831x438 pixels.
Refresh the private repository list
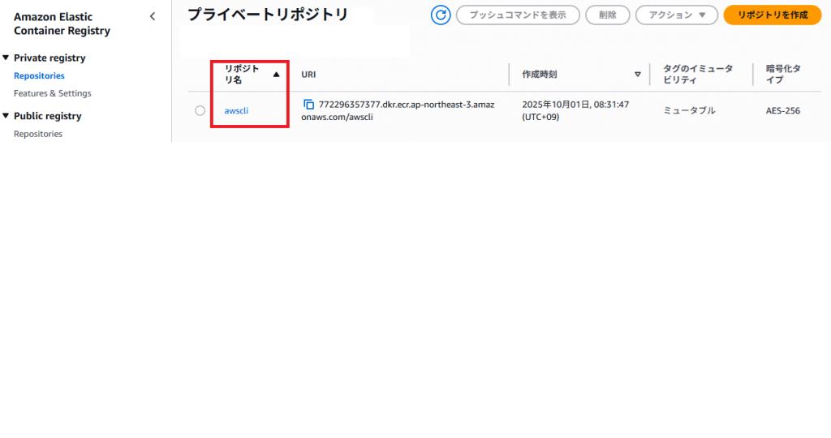(441, 15)
